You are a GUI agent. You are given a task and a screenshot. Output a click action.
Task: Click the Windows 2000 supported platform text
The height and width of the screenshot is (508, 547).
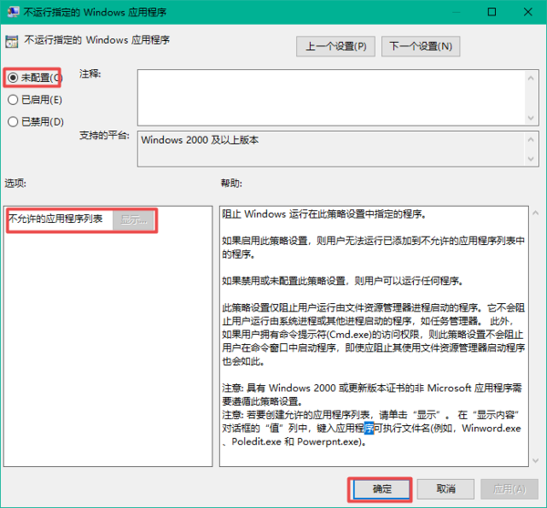tap(201, 140)
